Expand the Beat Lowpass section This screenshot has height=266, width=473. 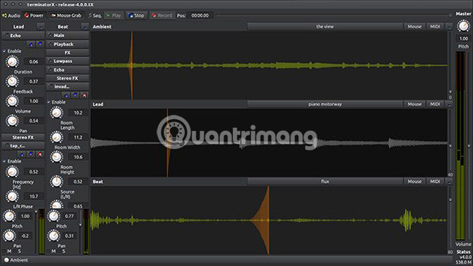(68, 61)
